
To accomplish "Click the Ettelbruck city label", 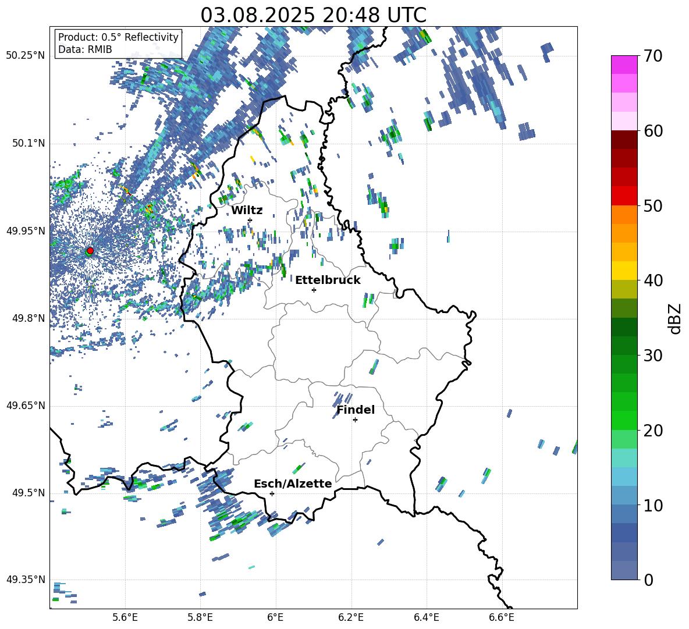I will 328,280.
